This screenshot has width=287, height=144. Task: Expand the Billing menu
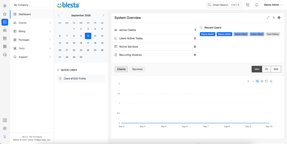coord(32,31)
